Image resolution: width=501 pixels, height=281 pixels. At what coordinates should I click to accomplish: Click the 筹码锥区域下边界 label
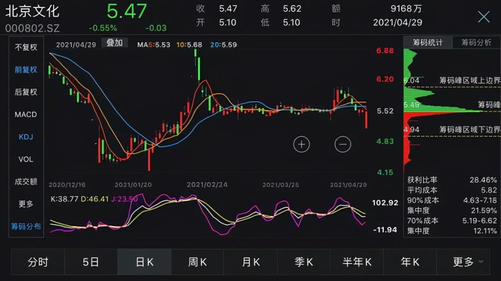click(x=470, y=130)
